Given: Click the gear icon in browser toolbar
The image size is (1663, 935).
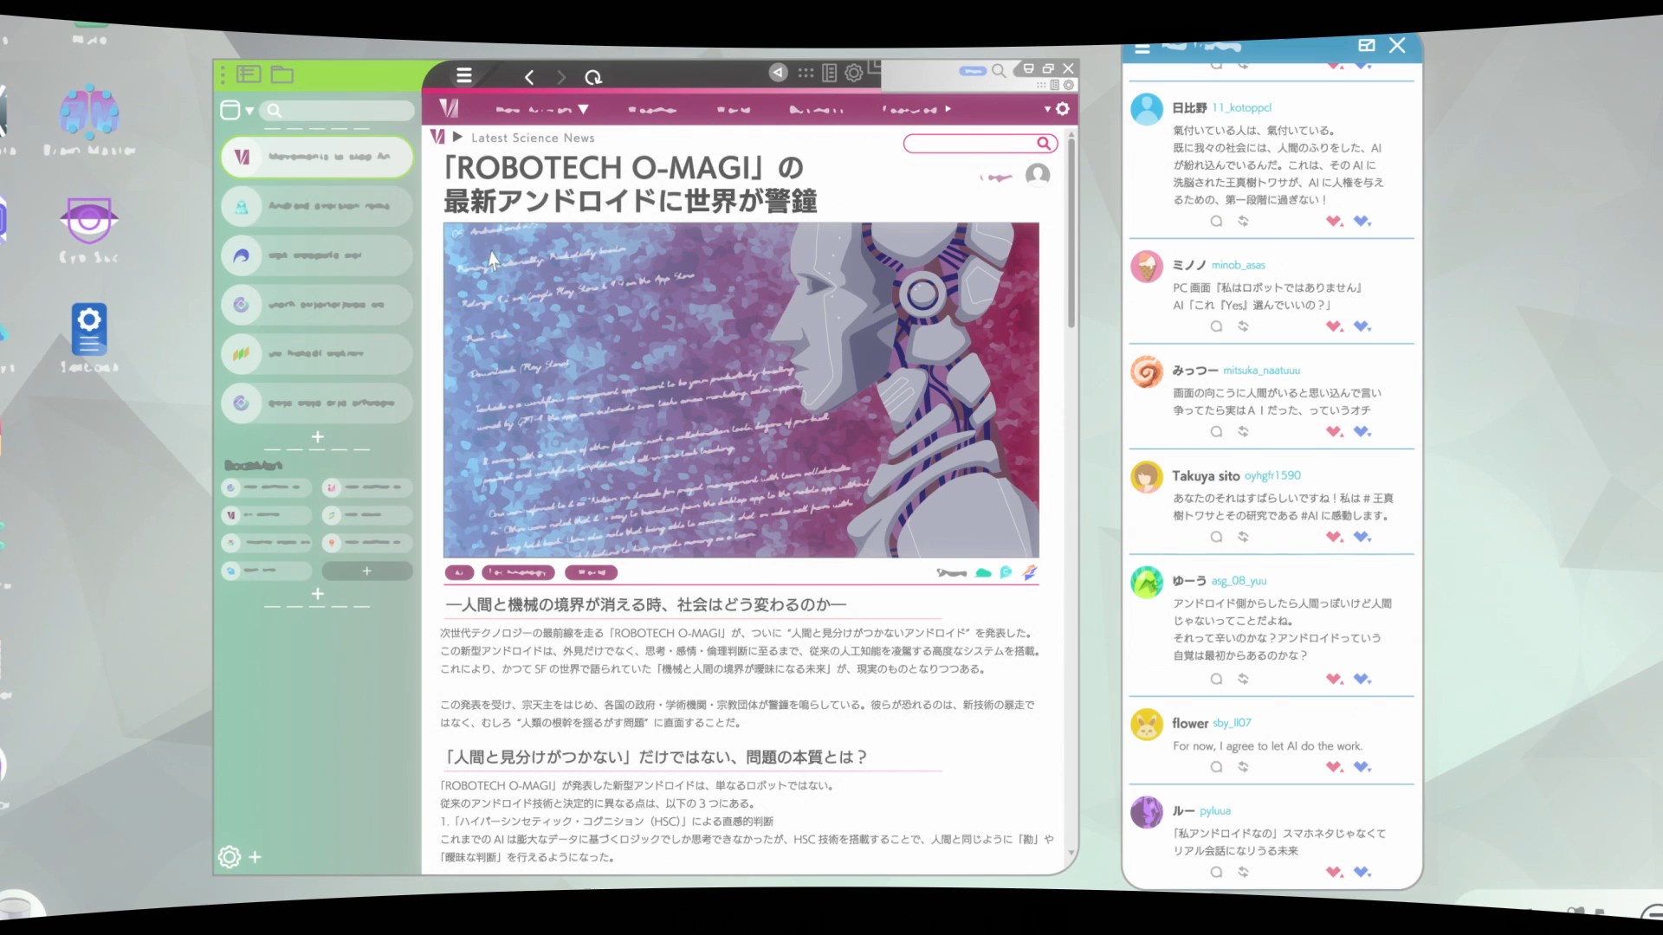Looking at the screenshot, I should [x=854, y=73].
